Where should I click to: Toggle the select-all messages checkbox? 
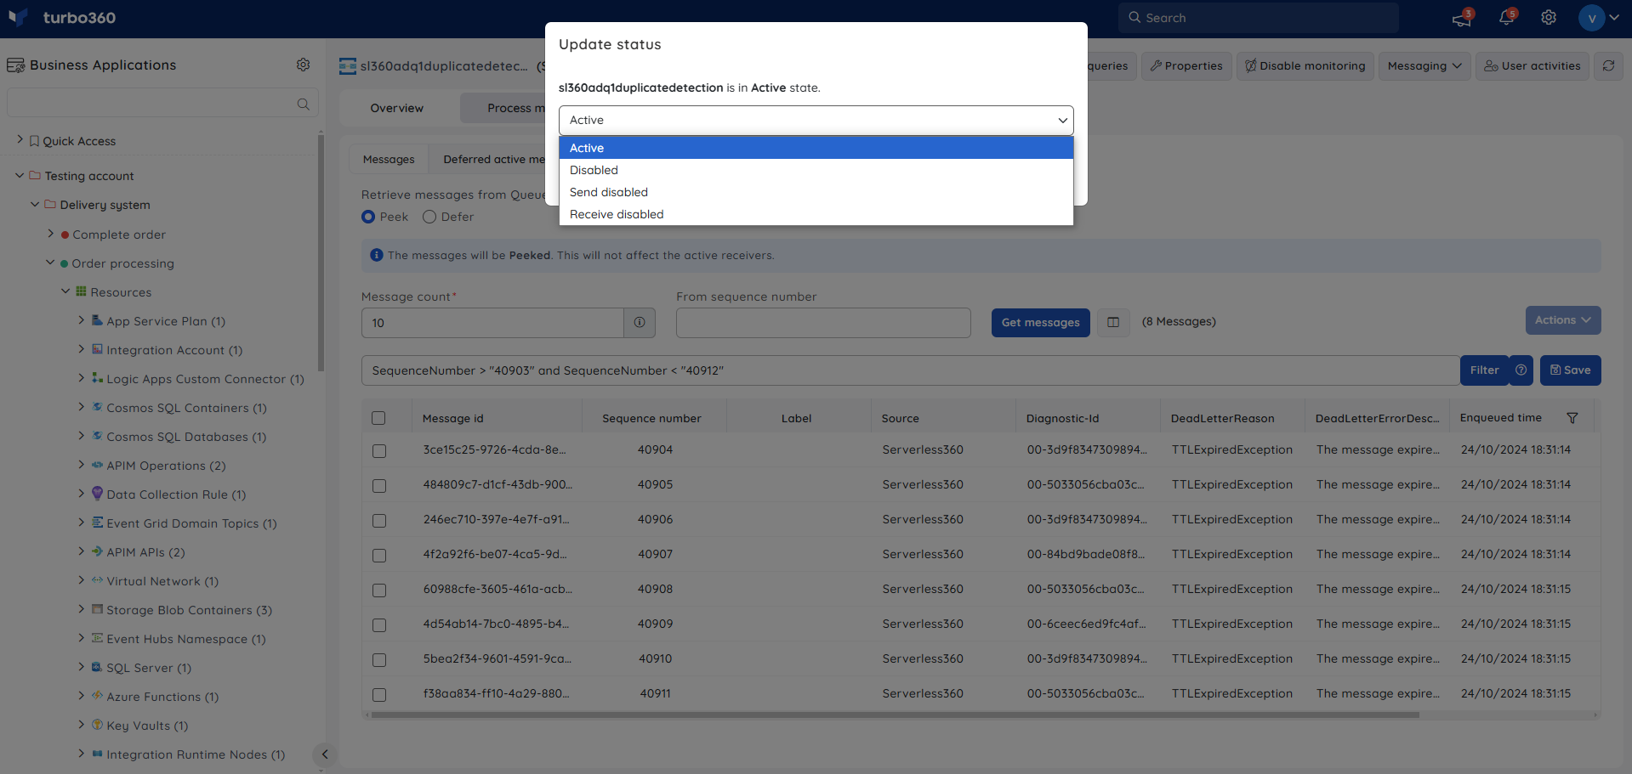click(x=378, y=418)
